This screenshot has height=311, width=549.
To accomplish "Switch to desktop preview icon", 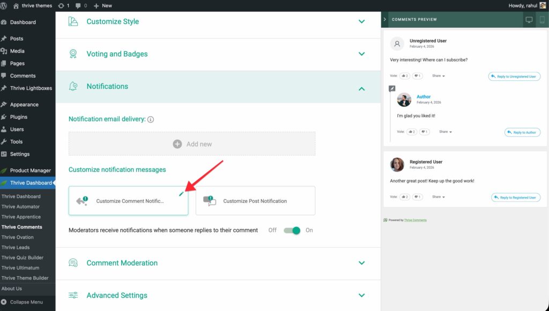I will tap(529, 20).
